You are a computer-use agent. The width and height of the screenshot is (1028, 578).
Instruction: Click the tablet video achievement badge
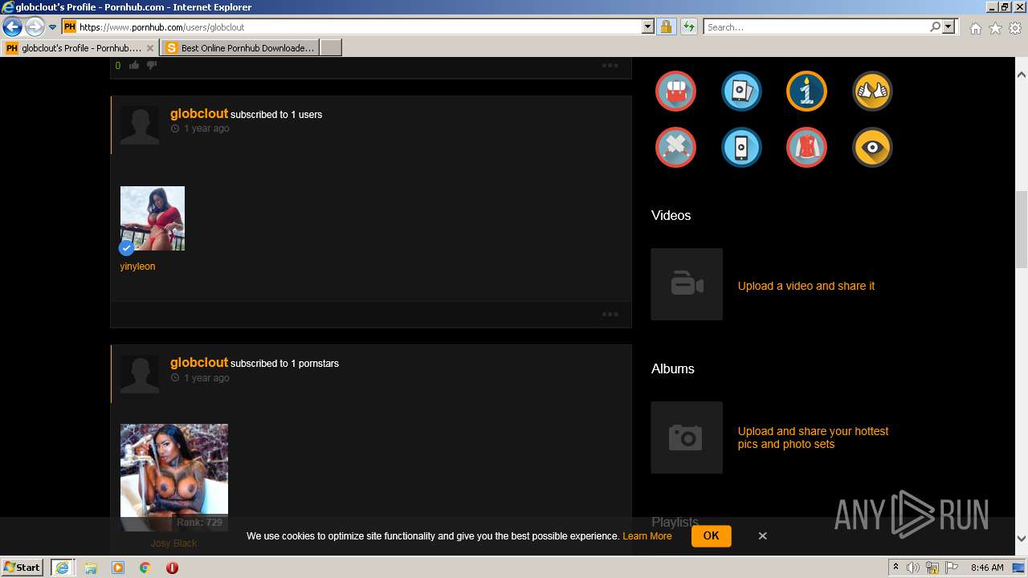pyautogui.click(x=740, y=91)
